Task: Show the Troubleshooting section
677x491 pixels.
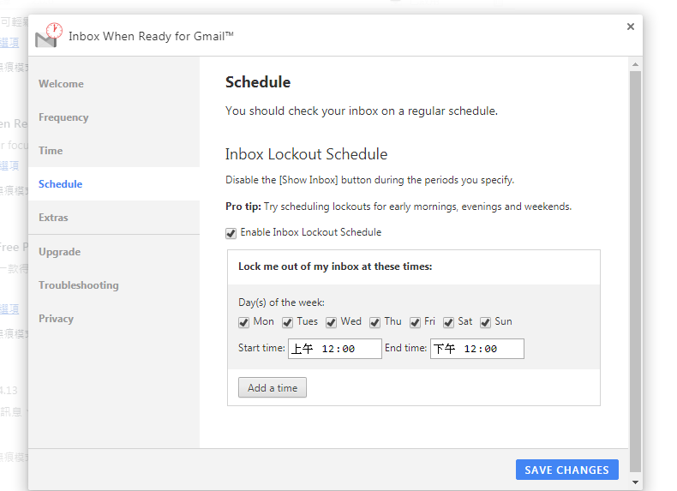Action: coord(78,285)
